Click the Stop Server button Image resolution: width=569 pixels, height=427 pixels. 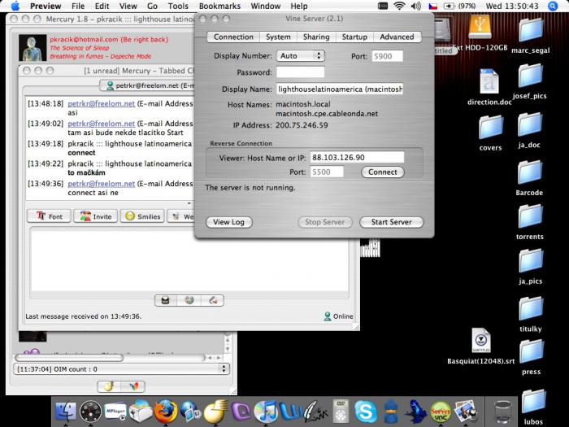click(325, 222)
